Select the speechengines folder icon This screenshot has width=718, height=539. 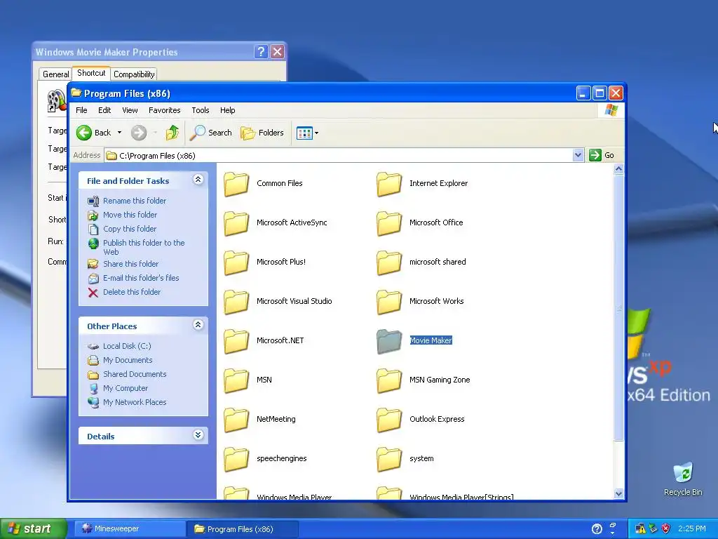(236, 460)
